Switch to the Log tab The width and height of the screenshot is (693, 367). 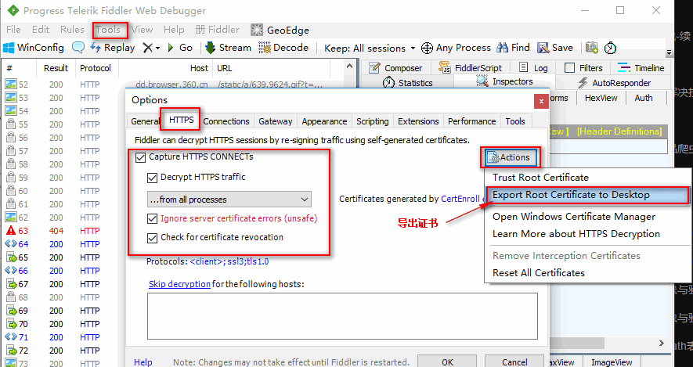[x=534, y=67]
